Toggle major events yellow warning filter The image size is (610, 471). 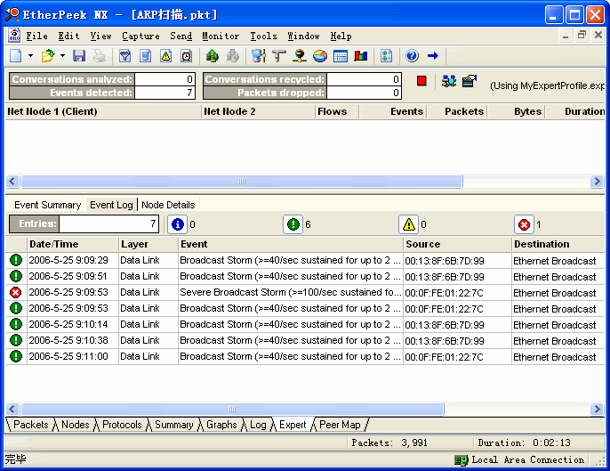[x=408, y=224]
